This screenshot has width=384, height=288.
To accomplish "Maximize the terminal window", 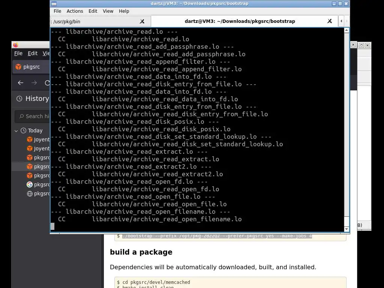I will point(340,4).
